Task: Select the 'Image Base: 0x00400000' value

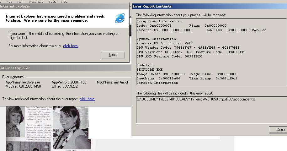Action: [x=161, y=74]
